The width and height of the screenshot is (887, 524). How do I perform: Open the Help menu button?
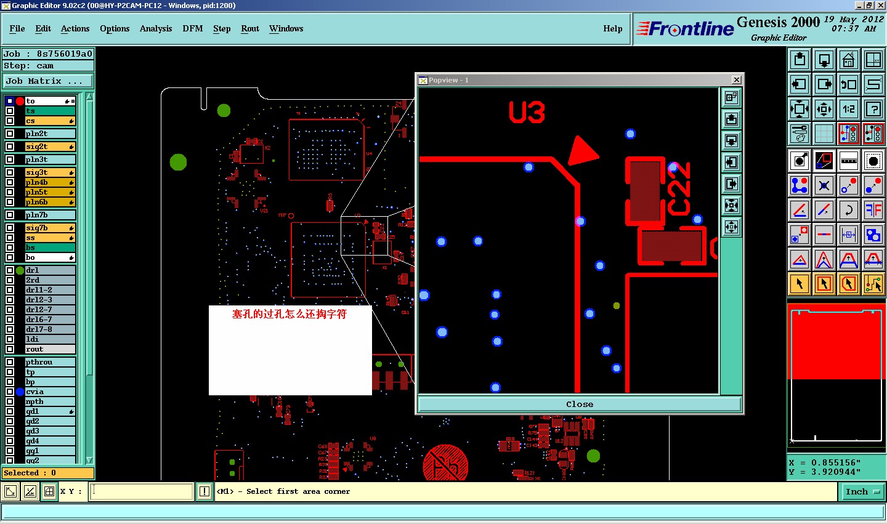(x=613, y=28)
